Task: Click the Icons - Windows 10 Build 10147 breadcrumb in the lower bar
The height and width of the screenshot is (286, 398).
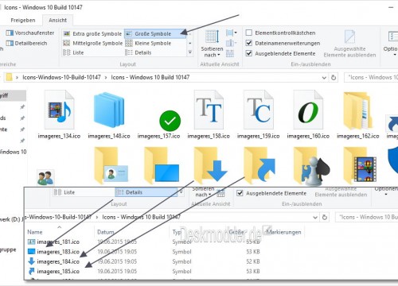Action: coord(142,217)
